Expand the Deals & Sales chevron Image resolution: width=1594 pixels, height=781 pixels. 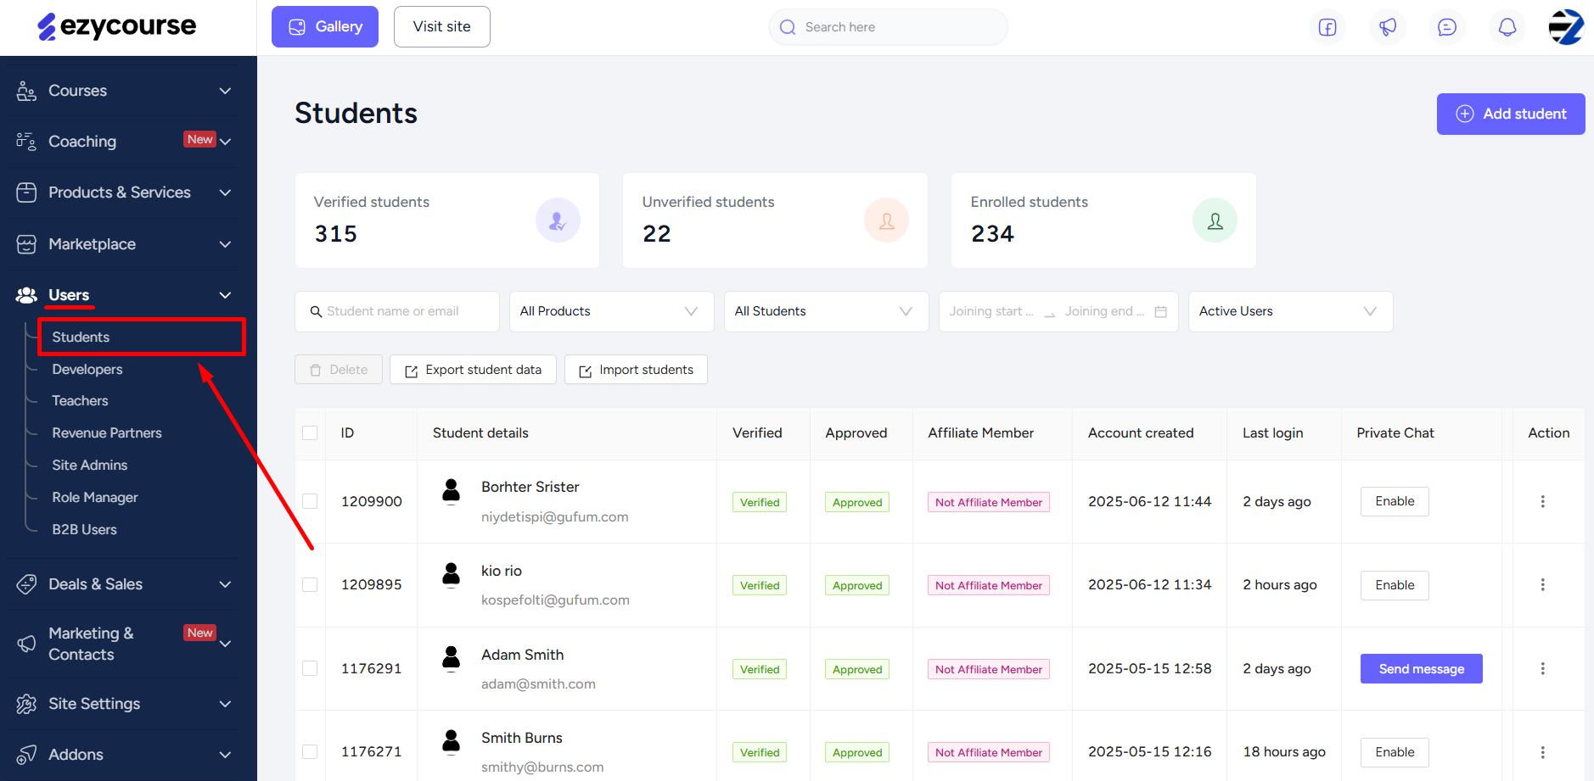click(225, 584)
